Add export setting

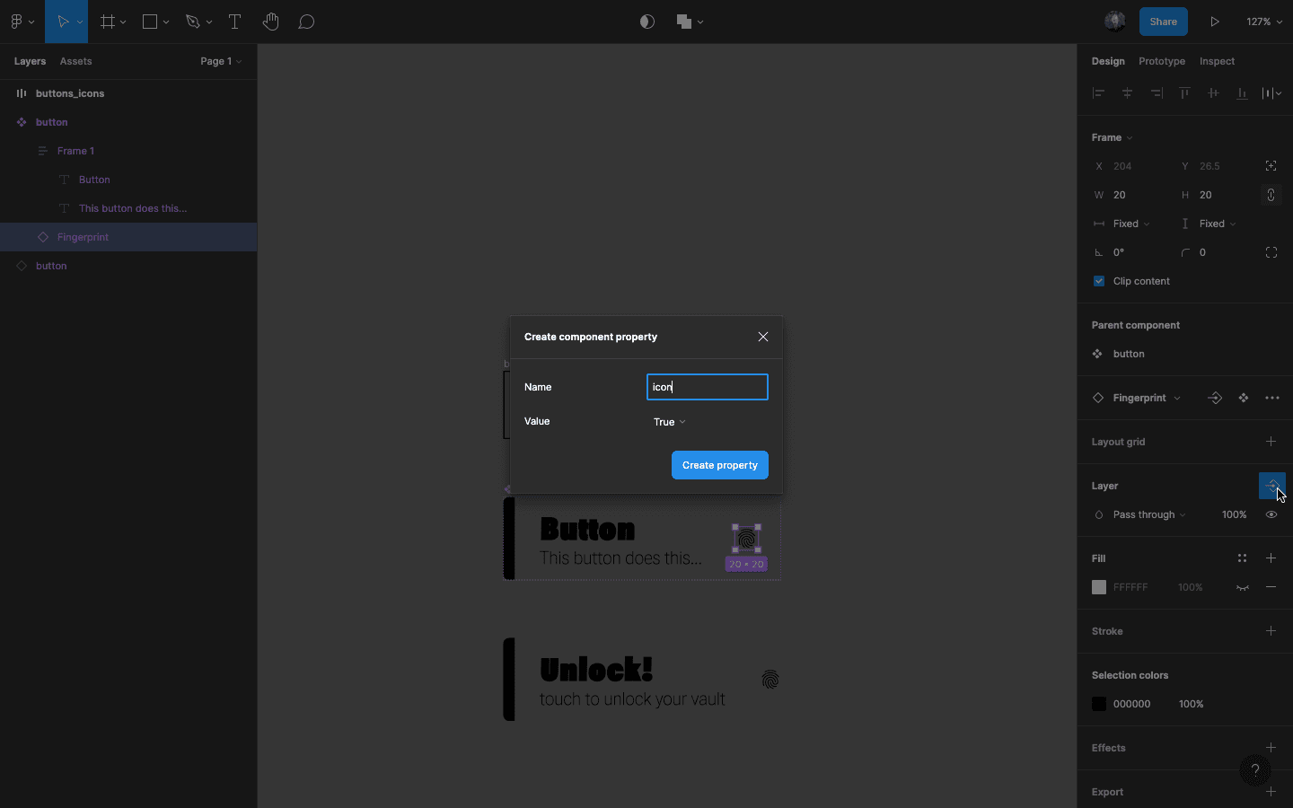coord(1271,792)
